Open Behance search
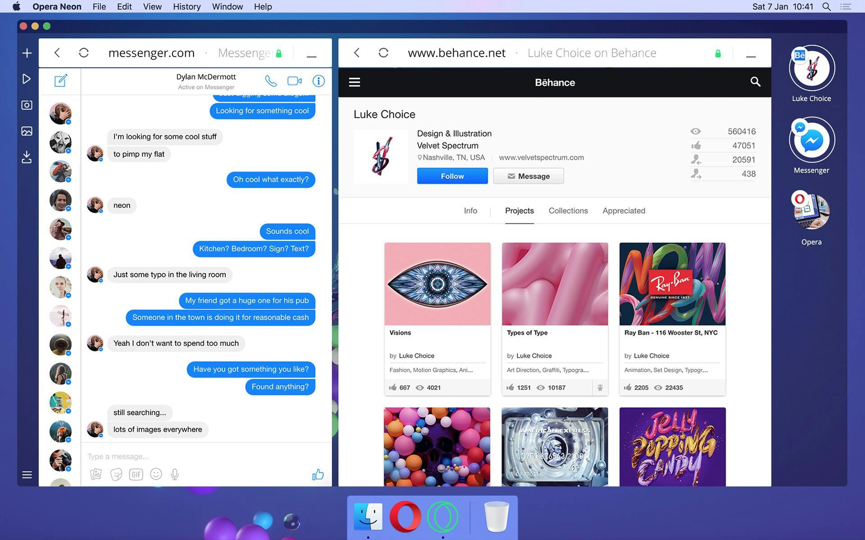865x540 pixels. pos(755,82)
